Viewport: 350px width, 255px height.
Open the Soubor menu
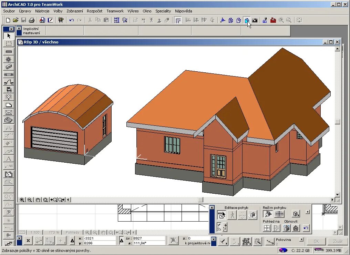[9, 11]
